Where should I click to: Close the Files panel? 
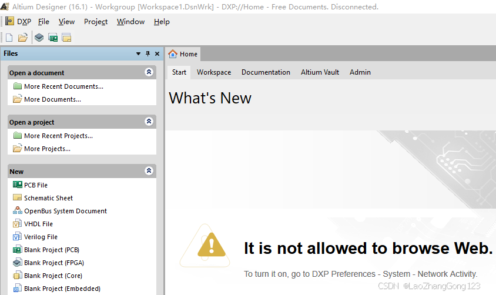pyautogui.click(x=157, y=53)
